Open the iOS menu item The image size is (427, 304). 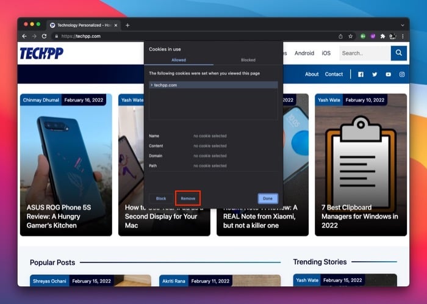[x=326, y=53]
